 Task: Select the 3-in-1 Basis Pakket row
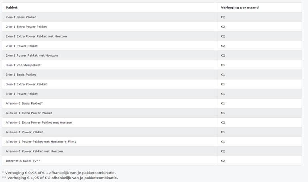(x=20, y=75)
